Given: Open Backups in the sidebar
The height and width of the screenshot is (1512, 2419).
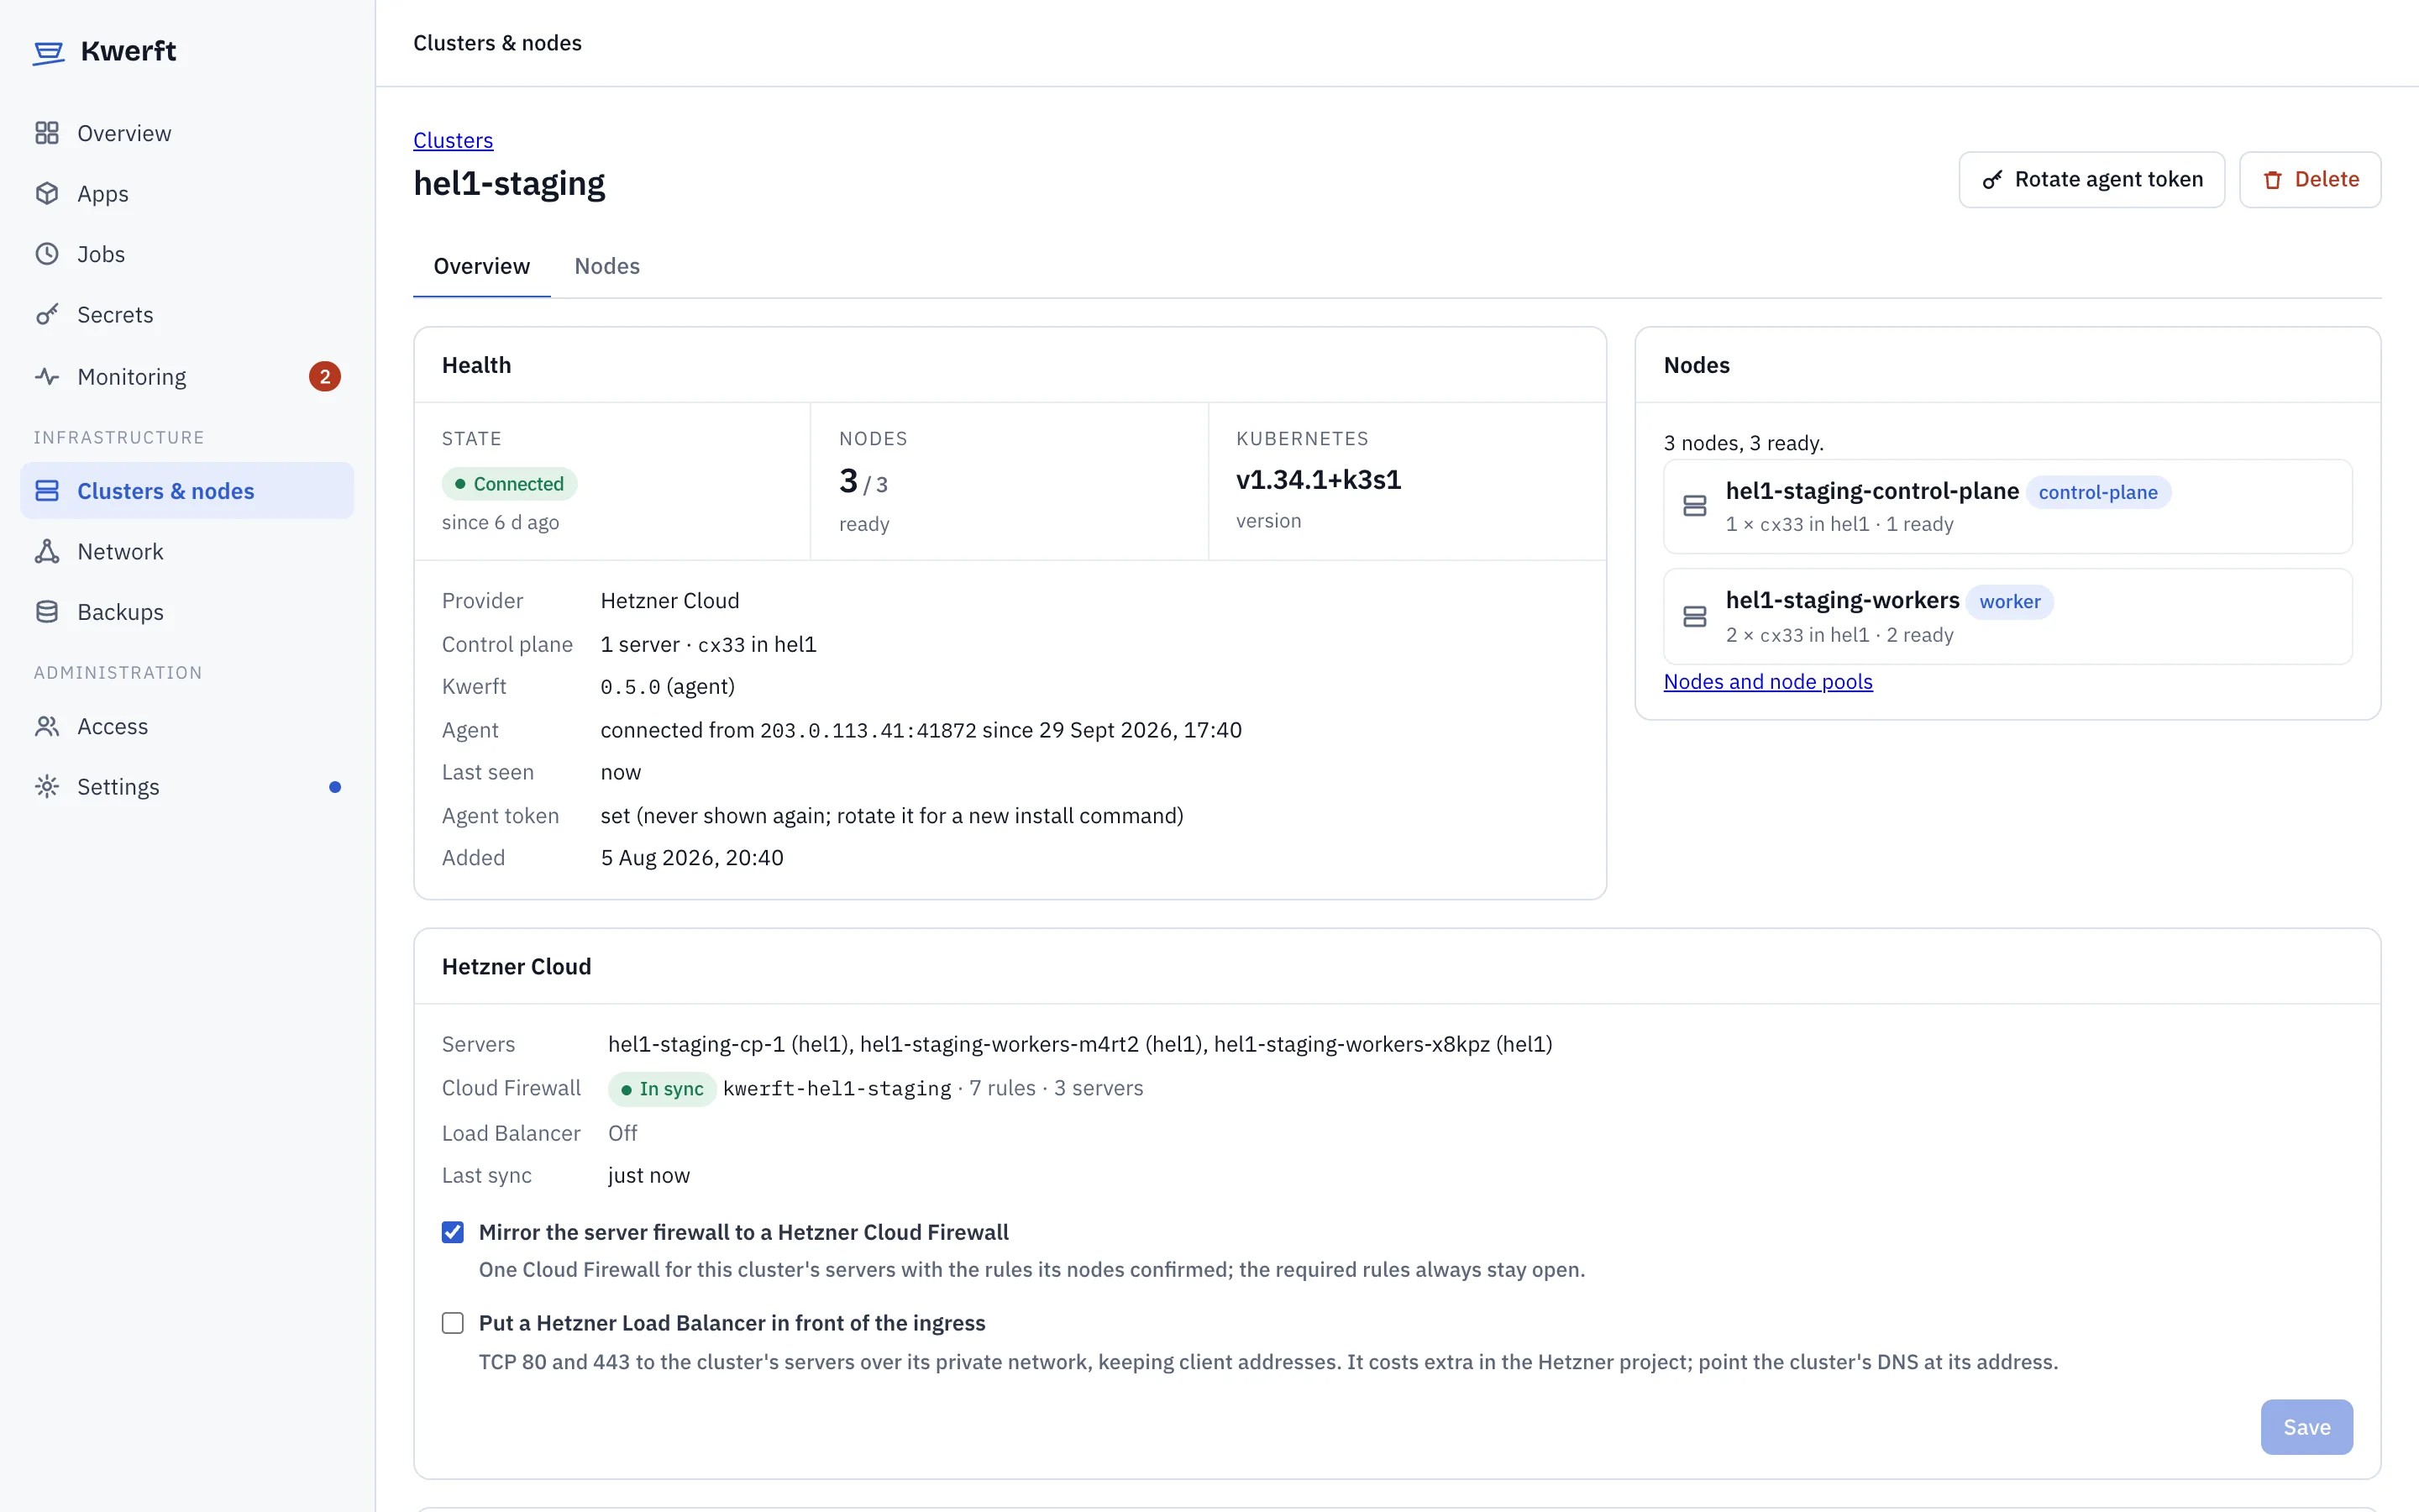Looking at the screenshot, I should 187,612.
